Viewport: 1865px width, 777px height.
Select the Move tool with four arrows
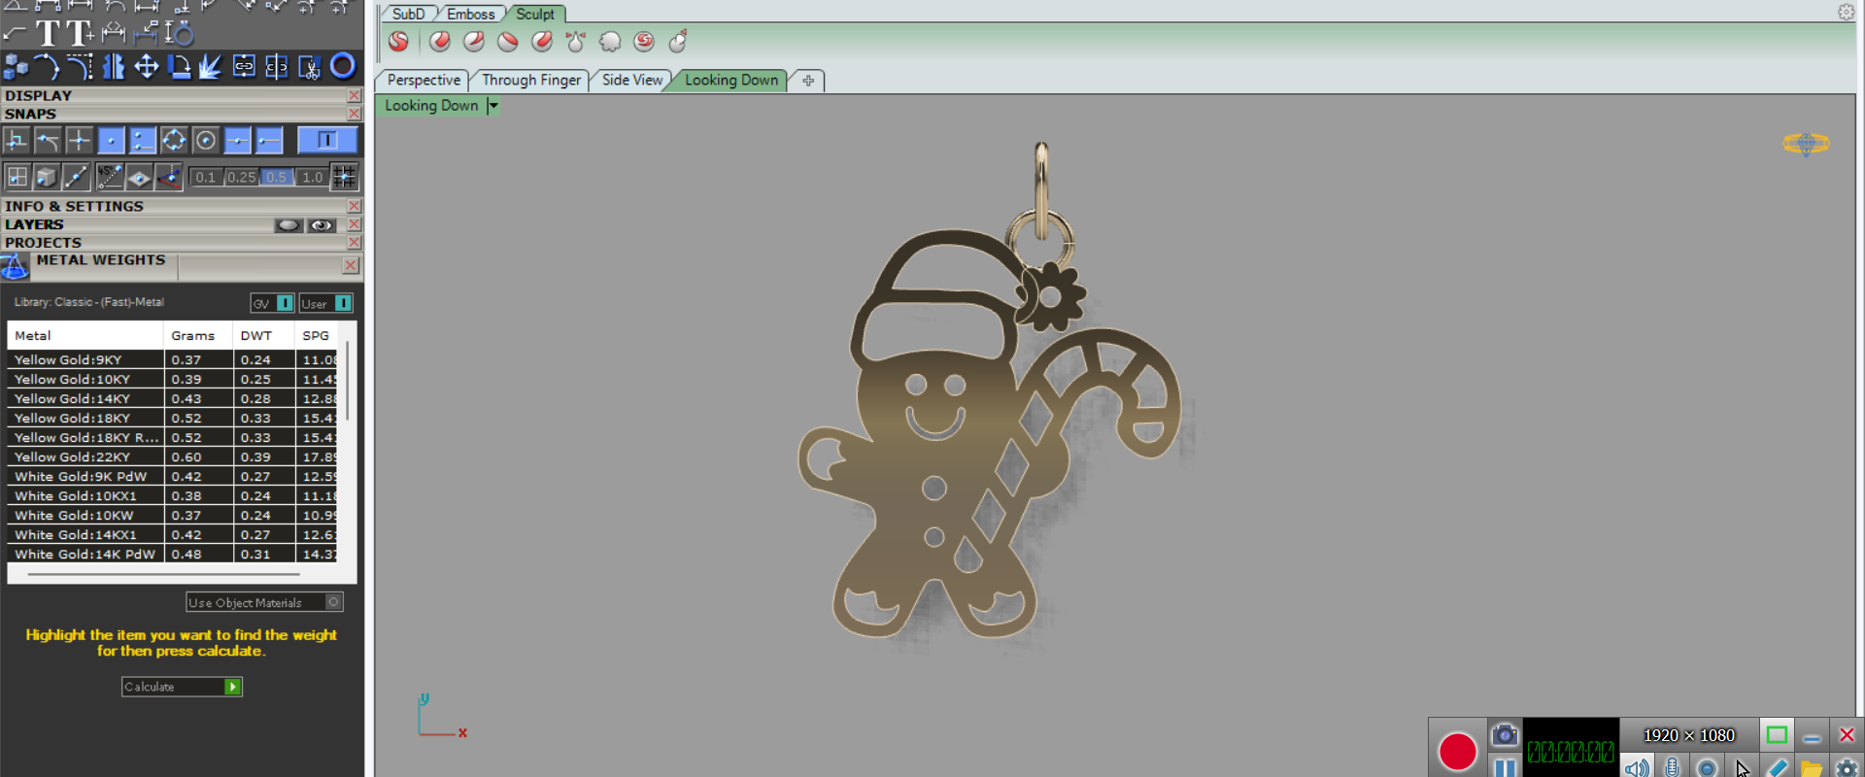(147, 66)
